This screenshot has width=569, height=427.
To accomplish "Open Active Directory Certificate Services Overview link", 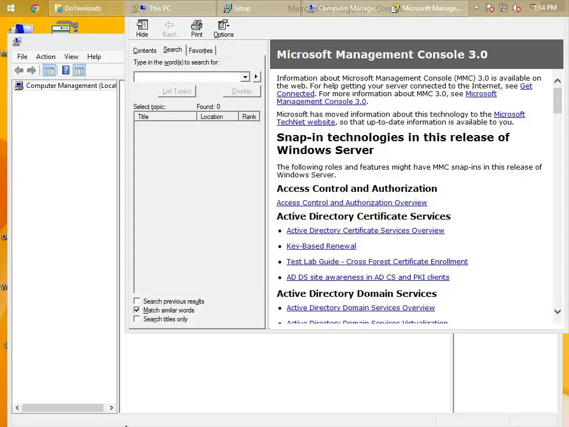I will [365, 230].
